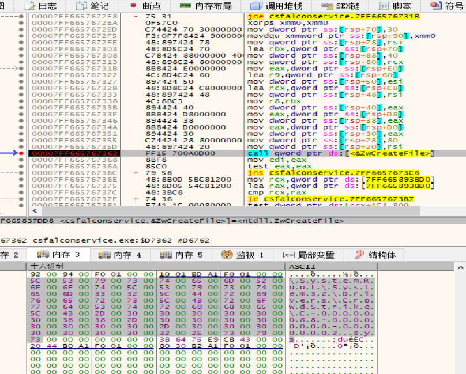Open the 内存布局 memory map tab
466x374 pixels.
[x=205, y=6]
